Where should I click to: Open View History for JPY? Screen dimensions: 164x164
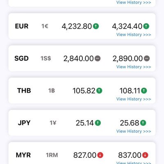coord(134,131)
